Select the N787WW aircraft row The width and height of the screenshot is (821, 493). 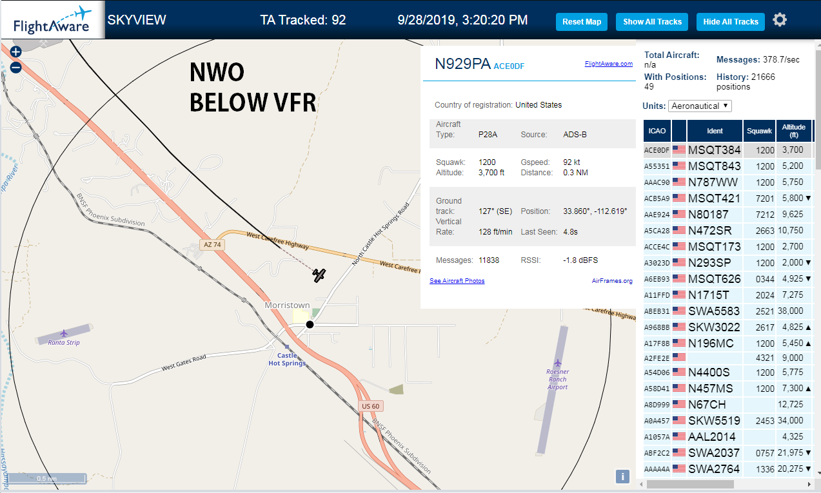coord(728,182)
